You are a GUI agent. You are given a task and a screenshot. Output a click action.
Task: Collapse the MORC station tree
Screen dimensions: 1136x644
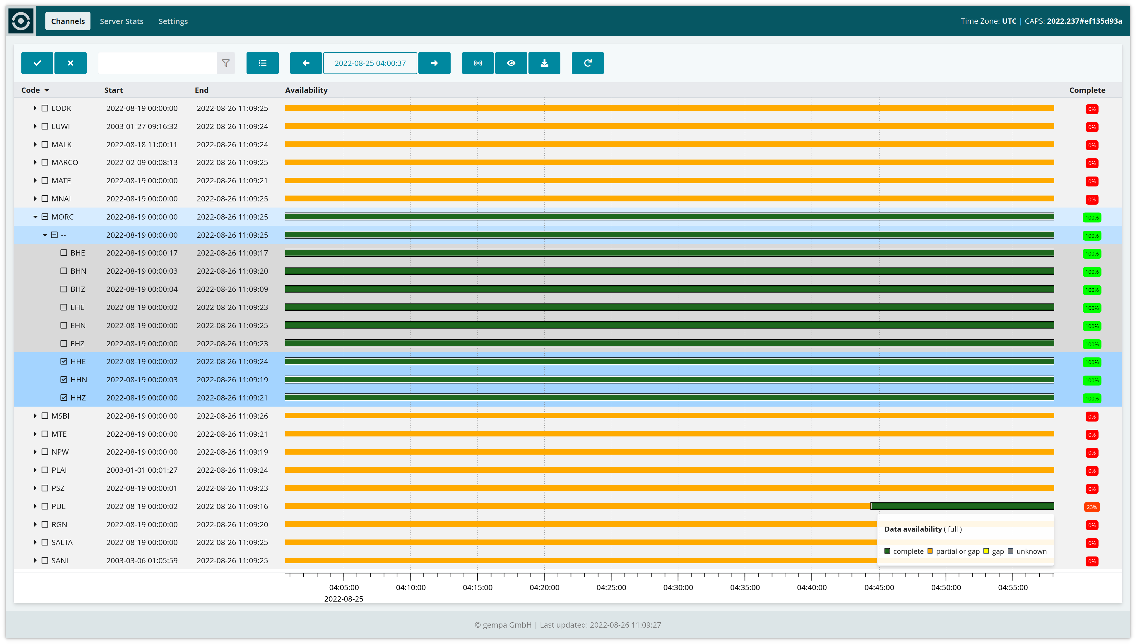coord(35,217)
